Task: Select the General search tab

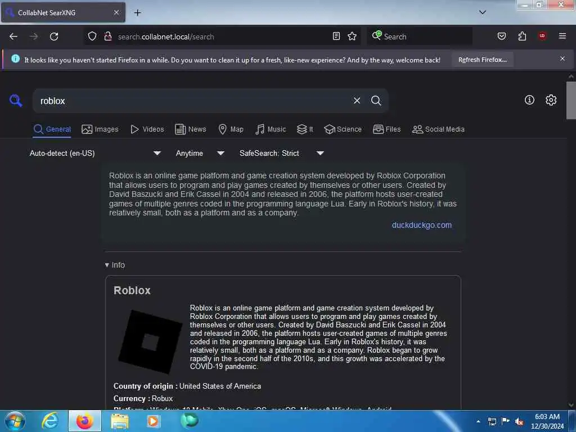Action: coord(52,129)
